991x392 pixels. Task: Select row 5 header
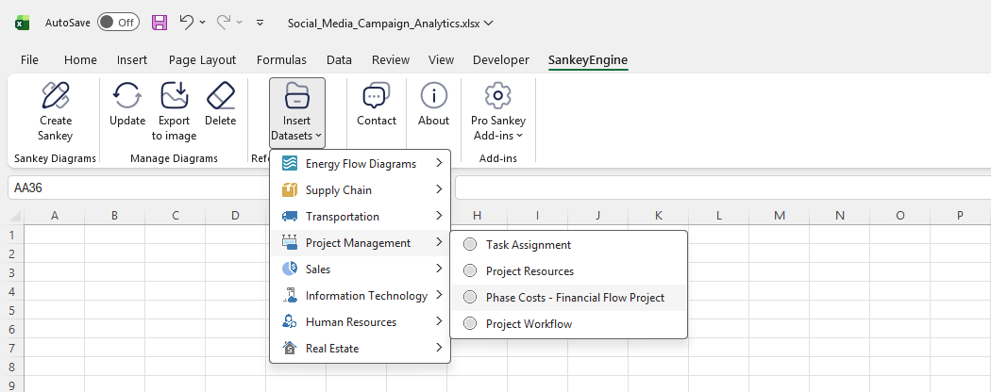12,310
